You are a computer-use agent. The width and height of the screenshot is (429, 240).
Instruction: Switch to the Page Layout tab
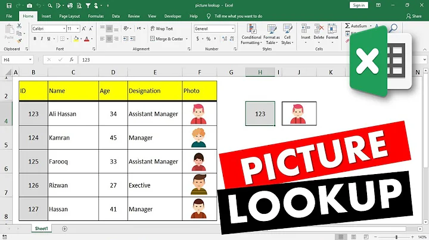(x=70, y=16)
